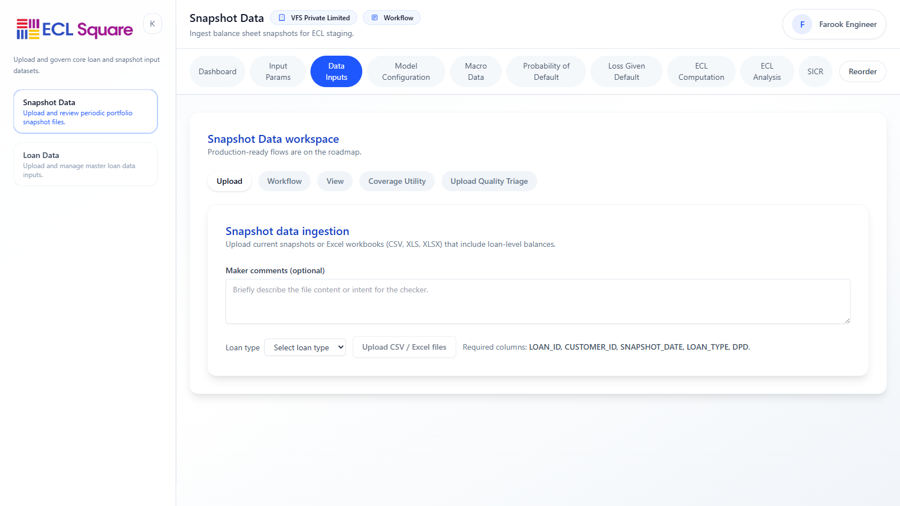
Task: Click the Required columns text
Action: (x=606, y=347)
